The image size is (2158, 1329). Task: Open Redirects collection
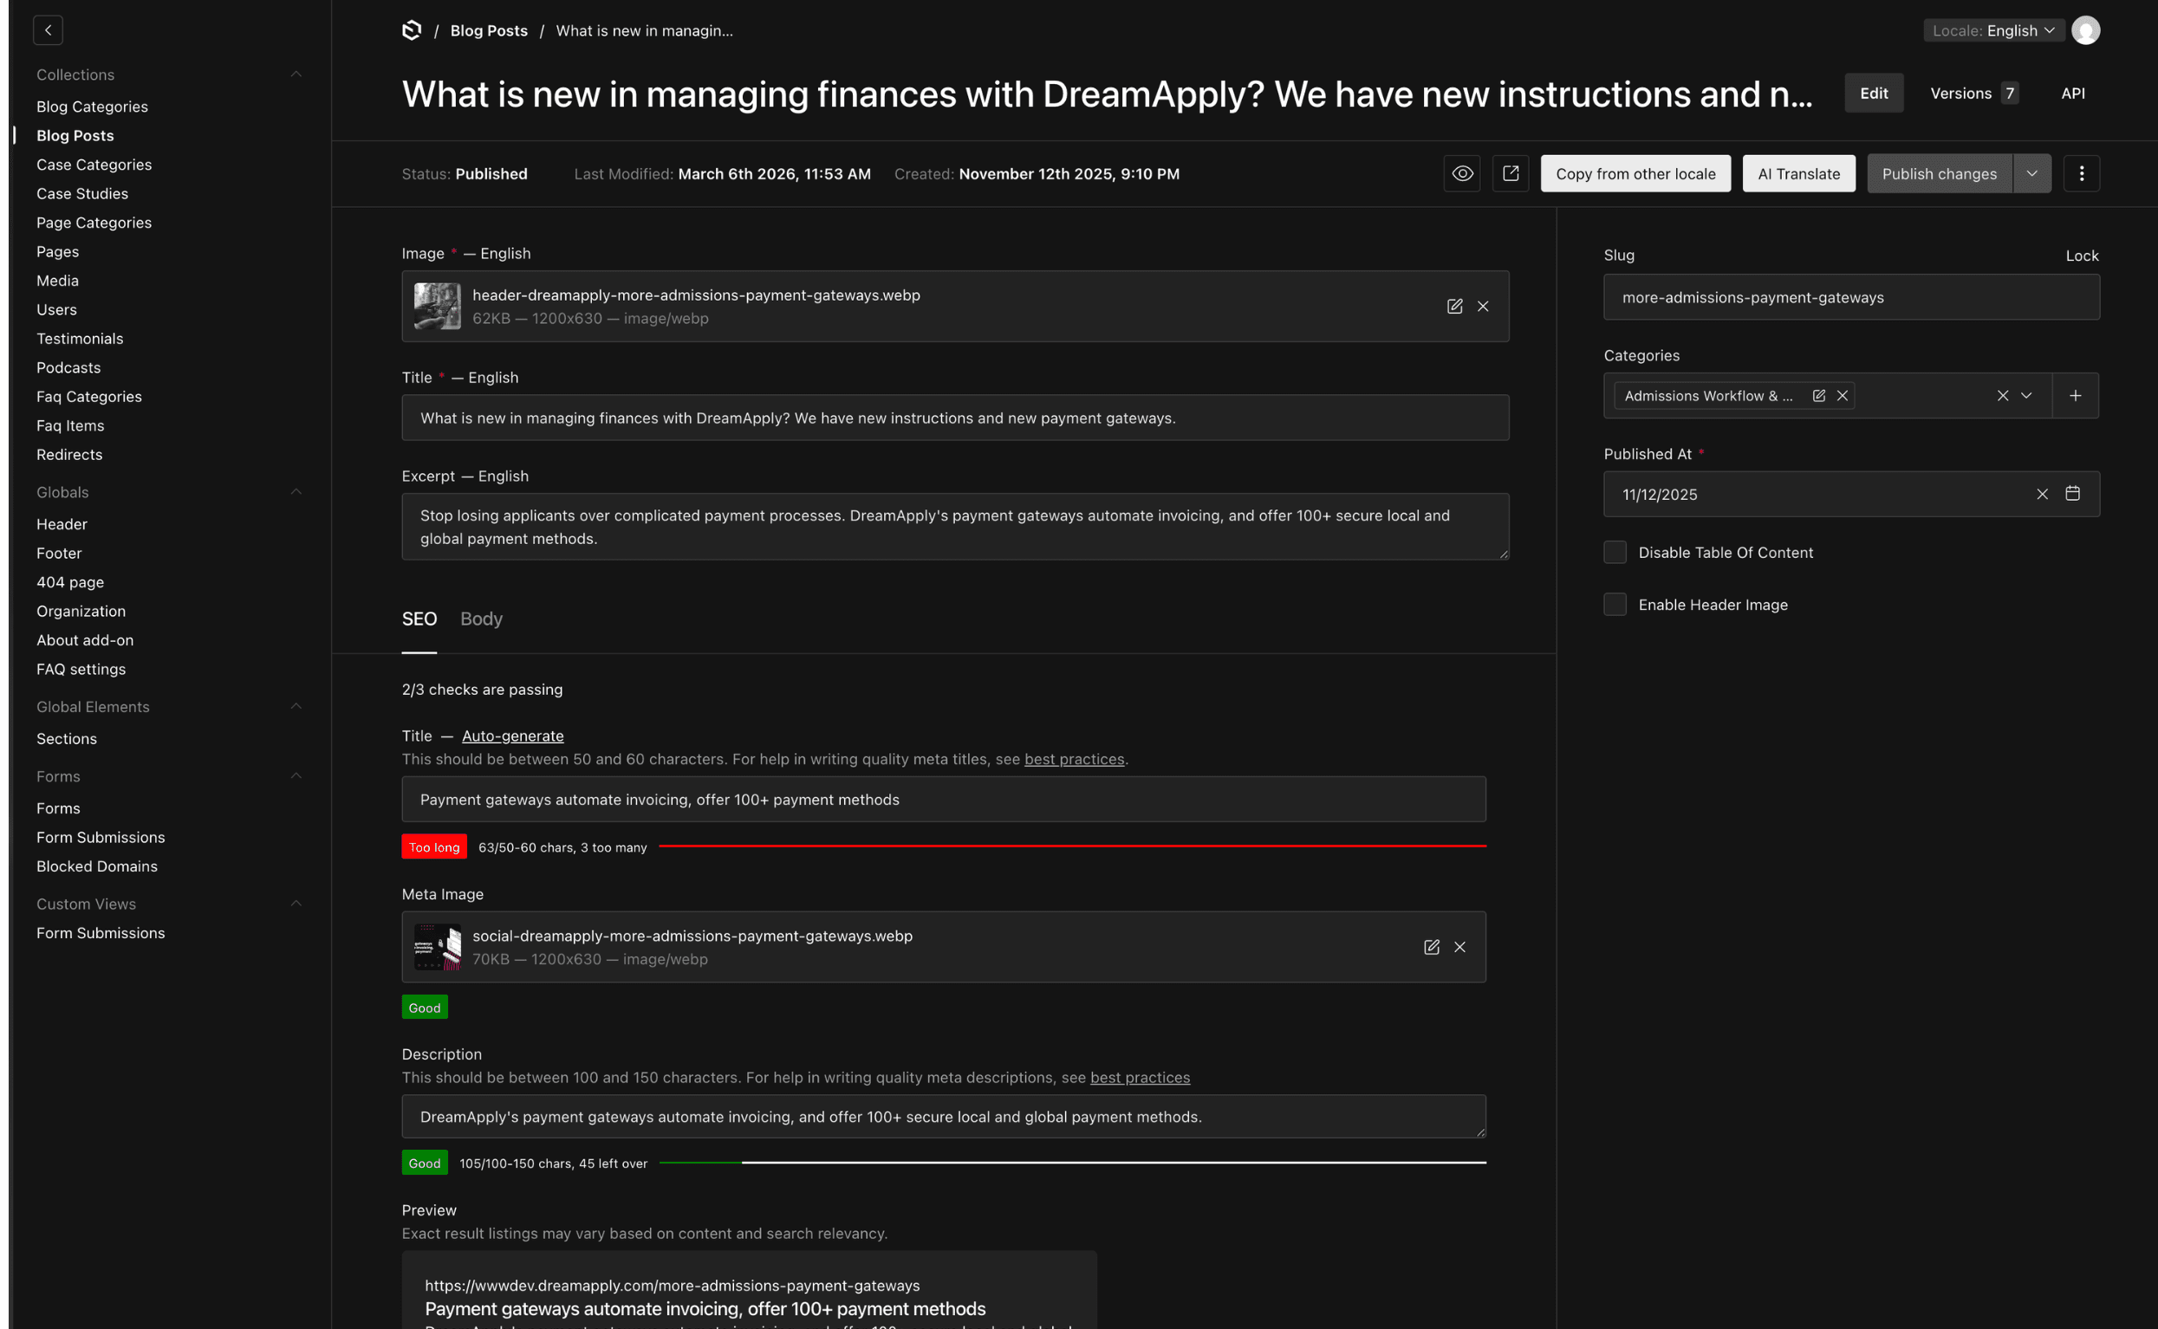pyautogui.click(x=68, y=455)
